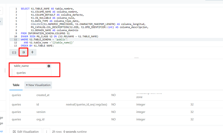
Task: Click the drag handle beside queries input
Action: click(x=12, y=72)
